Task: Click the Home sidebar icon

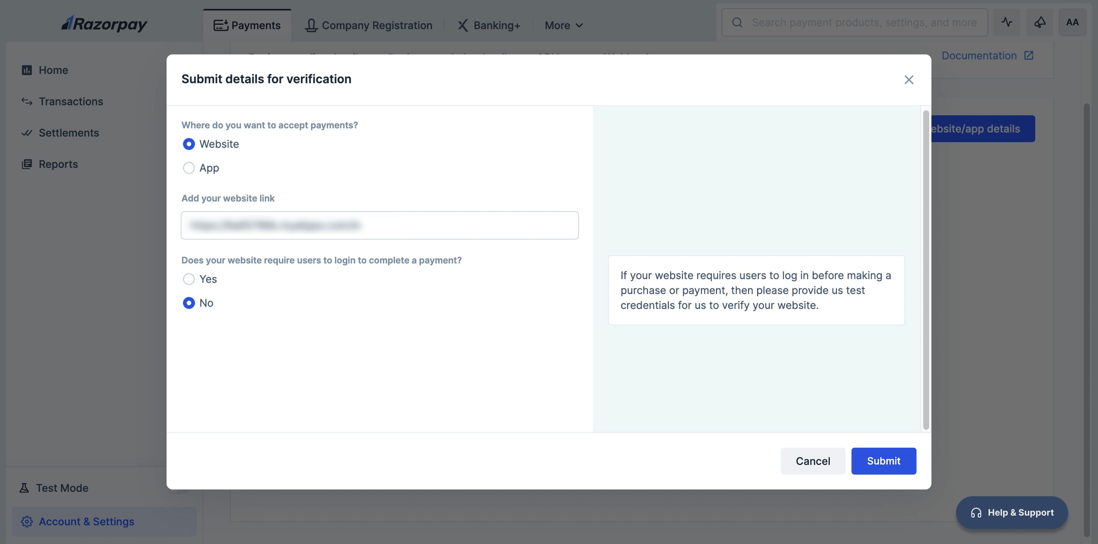Action: tap(27, 70)
